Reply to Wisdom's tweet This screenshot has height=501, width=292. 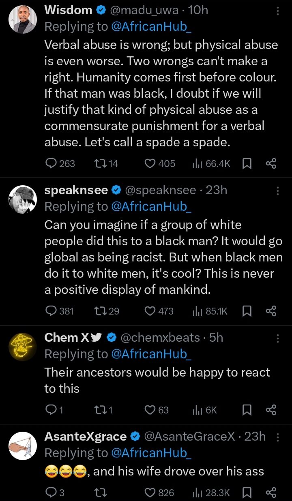point(51,163)
